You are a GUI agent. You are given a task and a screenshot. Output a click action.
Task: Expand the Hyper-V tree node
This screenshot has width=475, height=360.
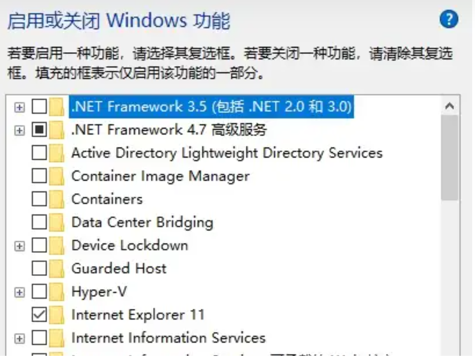click(19, 292)
